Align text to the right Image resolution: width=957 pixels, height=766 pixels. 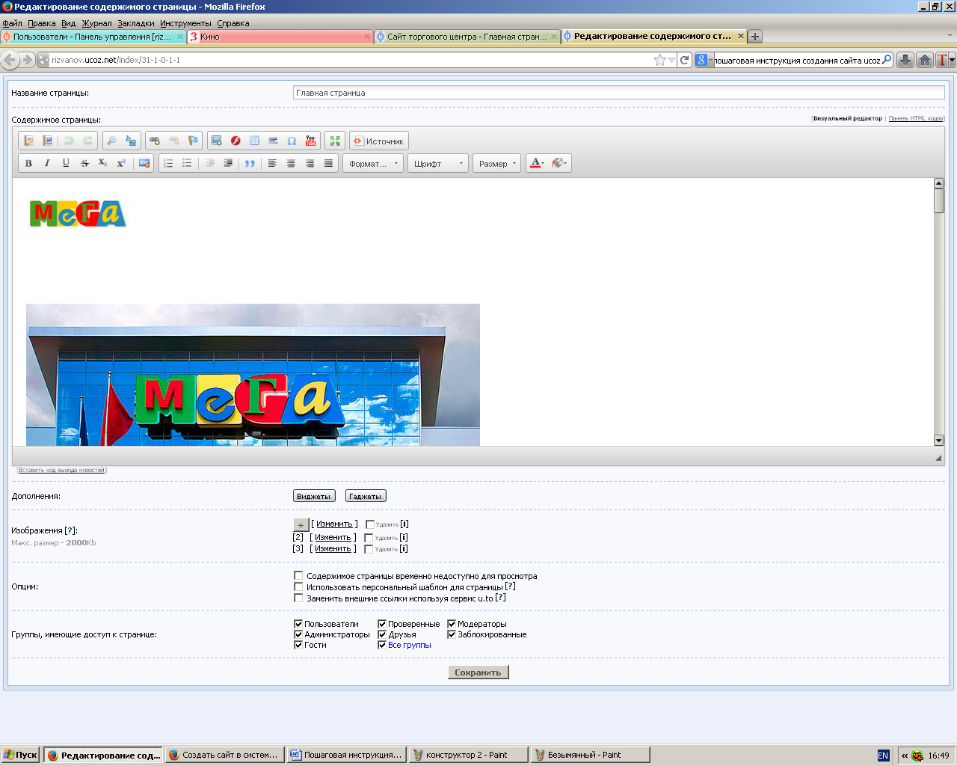(x=310, y=163)
